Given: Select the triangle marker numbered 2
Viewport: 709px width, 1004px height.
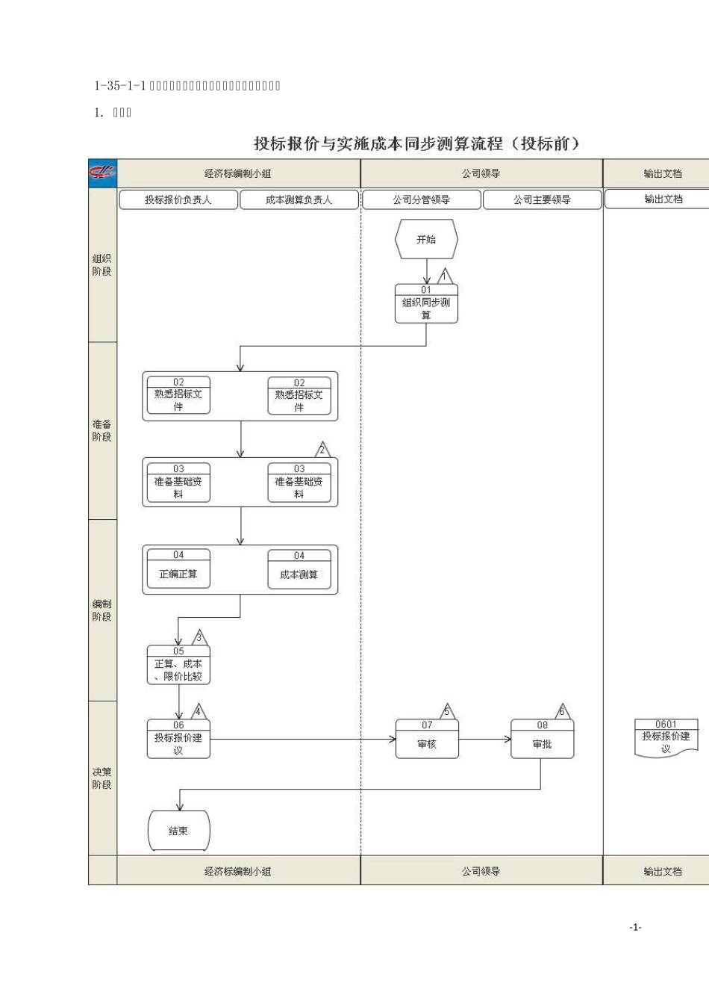Looking at the screenshot, I should pos(322,450).
